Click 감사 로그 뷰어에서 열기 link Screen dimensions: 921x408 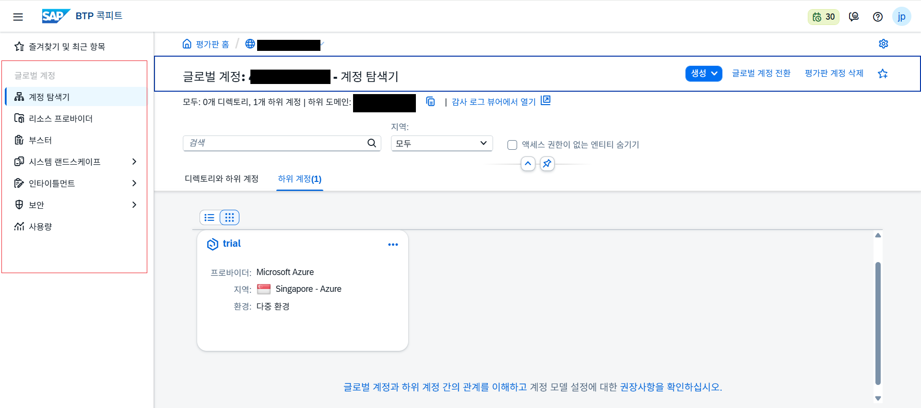tap(494, 102)
